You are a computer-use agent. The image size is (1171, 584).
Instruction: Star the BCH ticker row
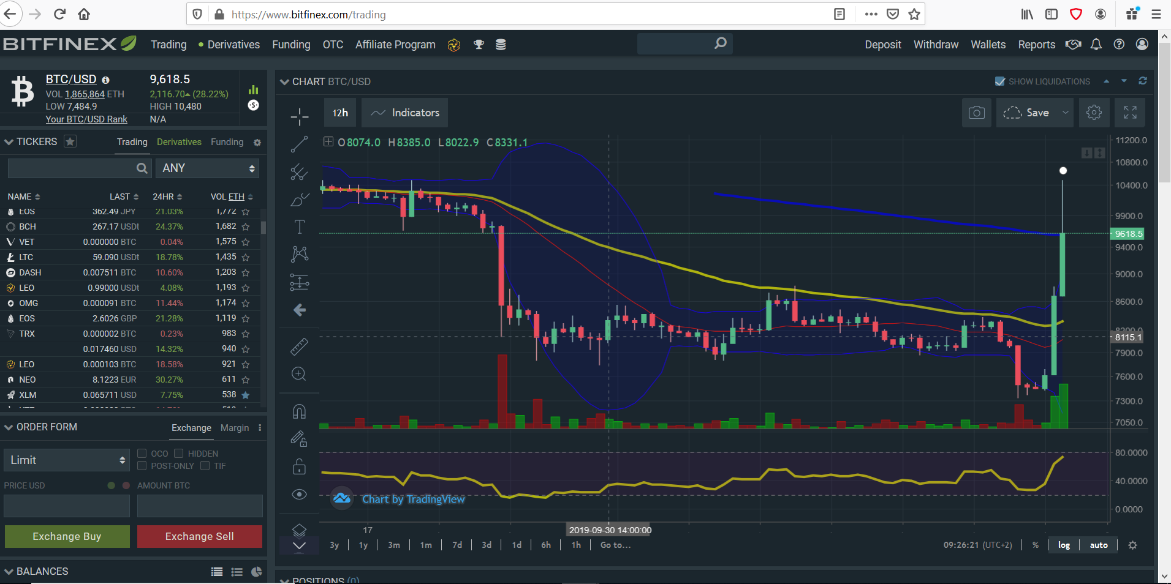pyautogui.click(x=246, y=226)
